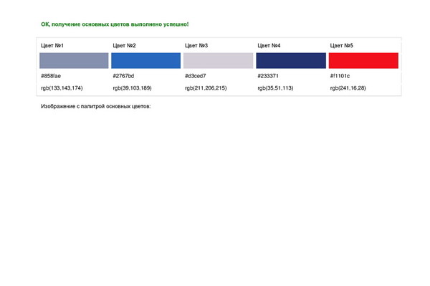The image size is (430, 286).
Task: Select the red color swatch #f1101c
Action: [363, 61]
